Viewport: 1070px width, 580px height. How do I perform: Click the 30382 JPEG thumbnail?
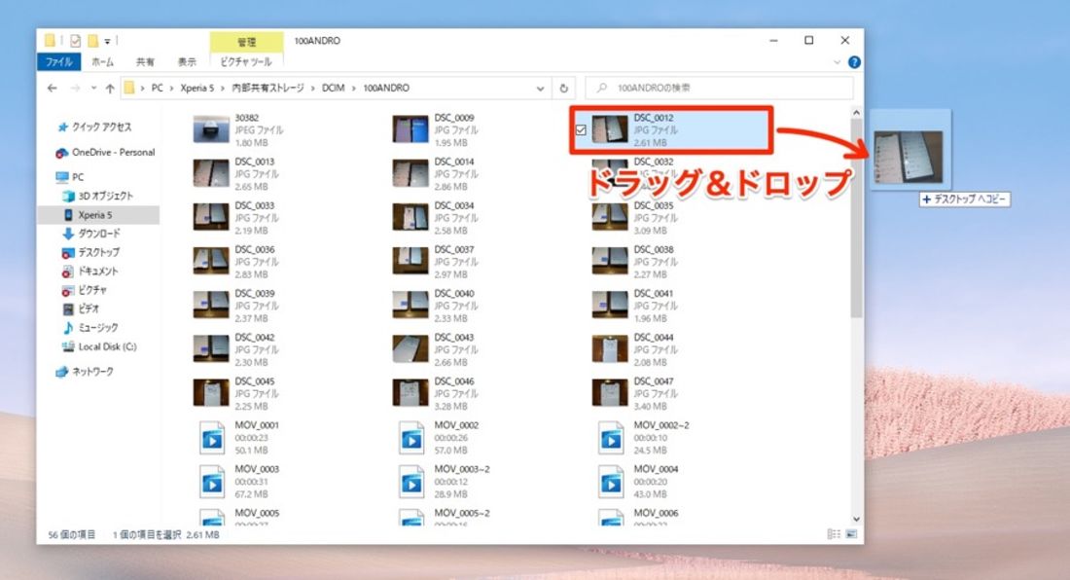pos(211,129)
